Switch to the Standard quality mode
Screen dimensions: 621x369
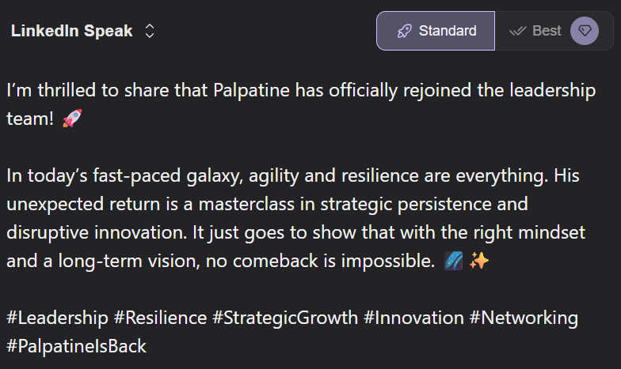pos(436,31)
